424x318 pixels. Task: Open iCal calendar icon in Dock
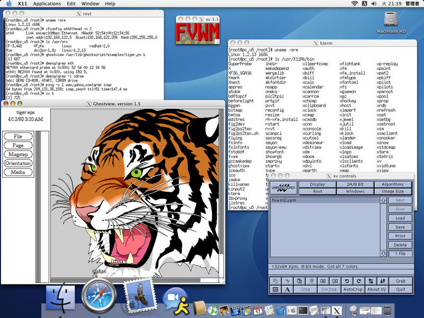[258, 310]
